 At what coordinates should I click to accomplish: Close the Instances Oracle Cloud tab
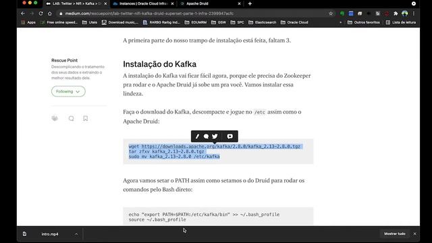click(x=173, y=3)
